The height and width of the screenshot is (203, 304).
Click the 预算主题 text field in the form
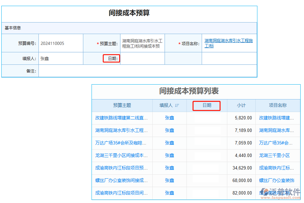[x=143, y=43]
